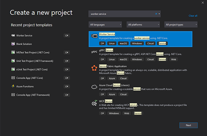Viewport: 207px width, 136px height.
Task: Click the Windows tag on Worker Service result
Action: 137,43
